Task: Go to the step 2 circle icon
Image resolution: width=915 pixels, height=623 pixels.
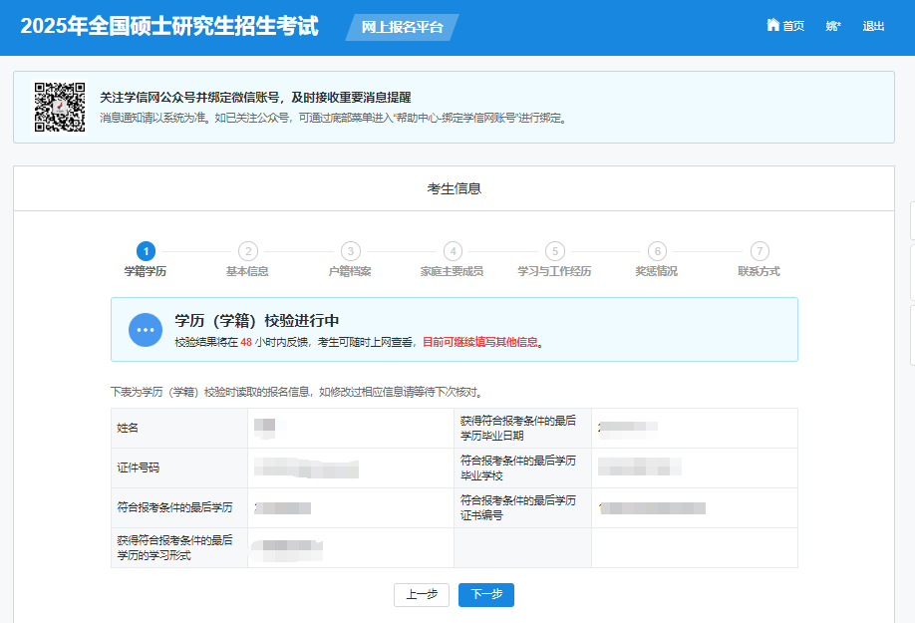Action: coord(247,251)
